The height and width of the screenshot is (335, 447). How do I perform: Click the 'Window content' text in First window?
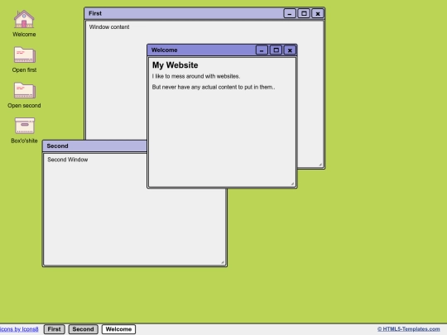click(x=109, y=27)
